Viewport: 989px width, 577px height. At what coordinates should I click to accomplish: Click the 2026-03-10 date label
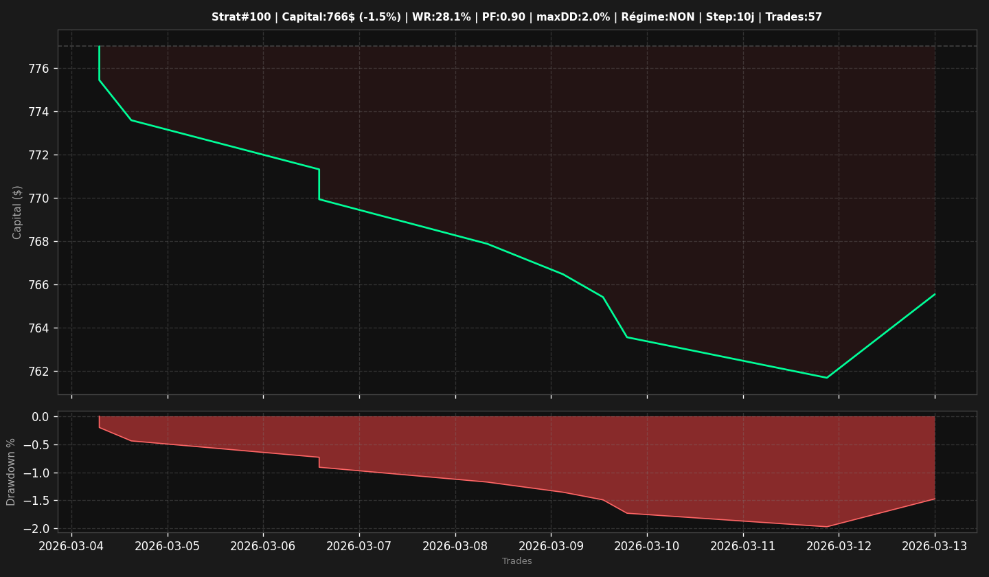click(x=647, y=546)
